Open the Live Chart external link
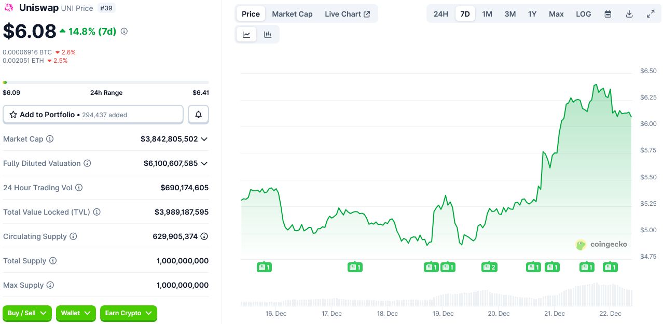This screenshot has height=324, width=663. [x=348, y=14]
